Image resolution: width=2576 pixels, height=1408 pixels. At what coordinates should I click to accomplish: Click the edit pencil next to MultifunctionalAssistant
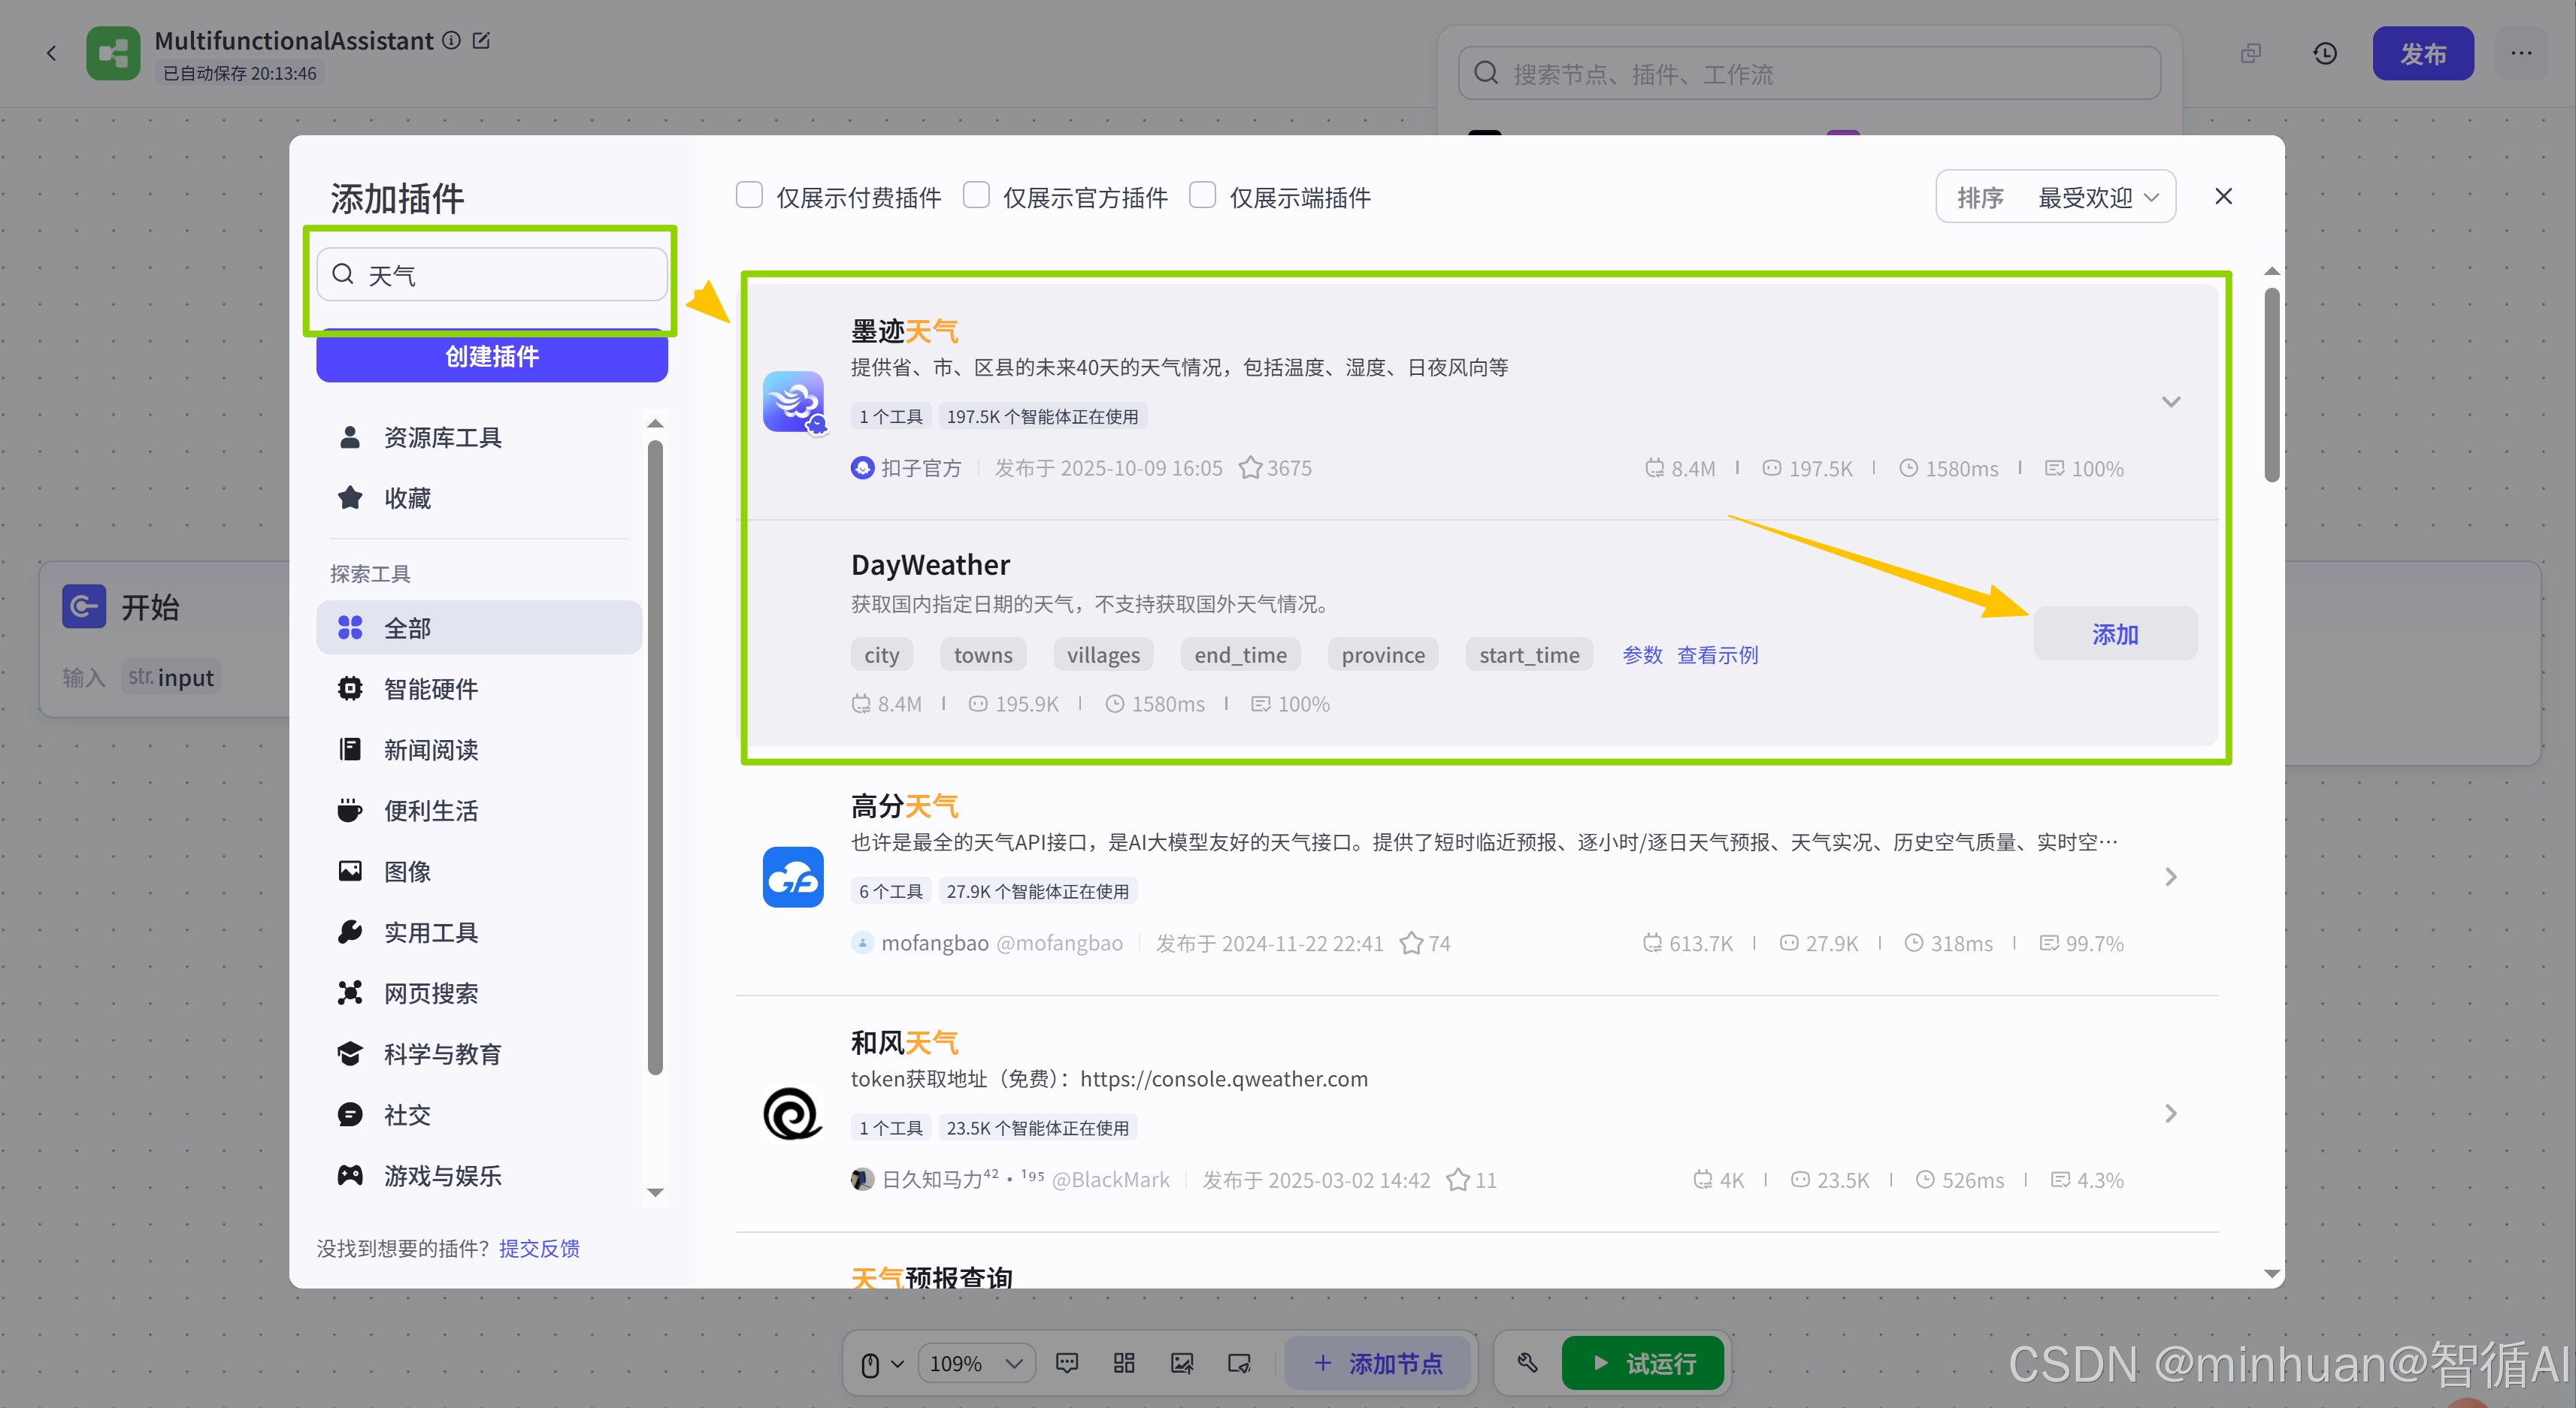482,40
